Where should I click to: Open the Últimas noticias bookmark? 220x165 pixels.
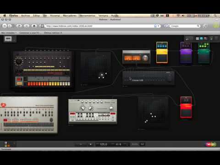53,33
